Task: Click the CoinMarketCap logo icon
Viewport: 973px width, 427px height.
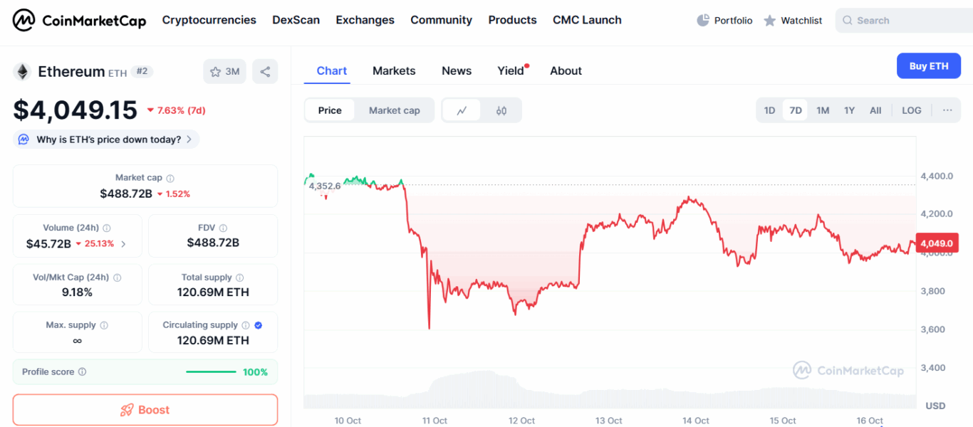Action: click(24, 21)
